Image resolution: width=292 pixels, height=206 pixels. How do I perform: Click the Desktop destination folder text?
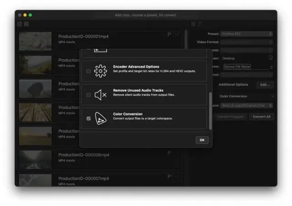pos(229,58)
